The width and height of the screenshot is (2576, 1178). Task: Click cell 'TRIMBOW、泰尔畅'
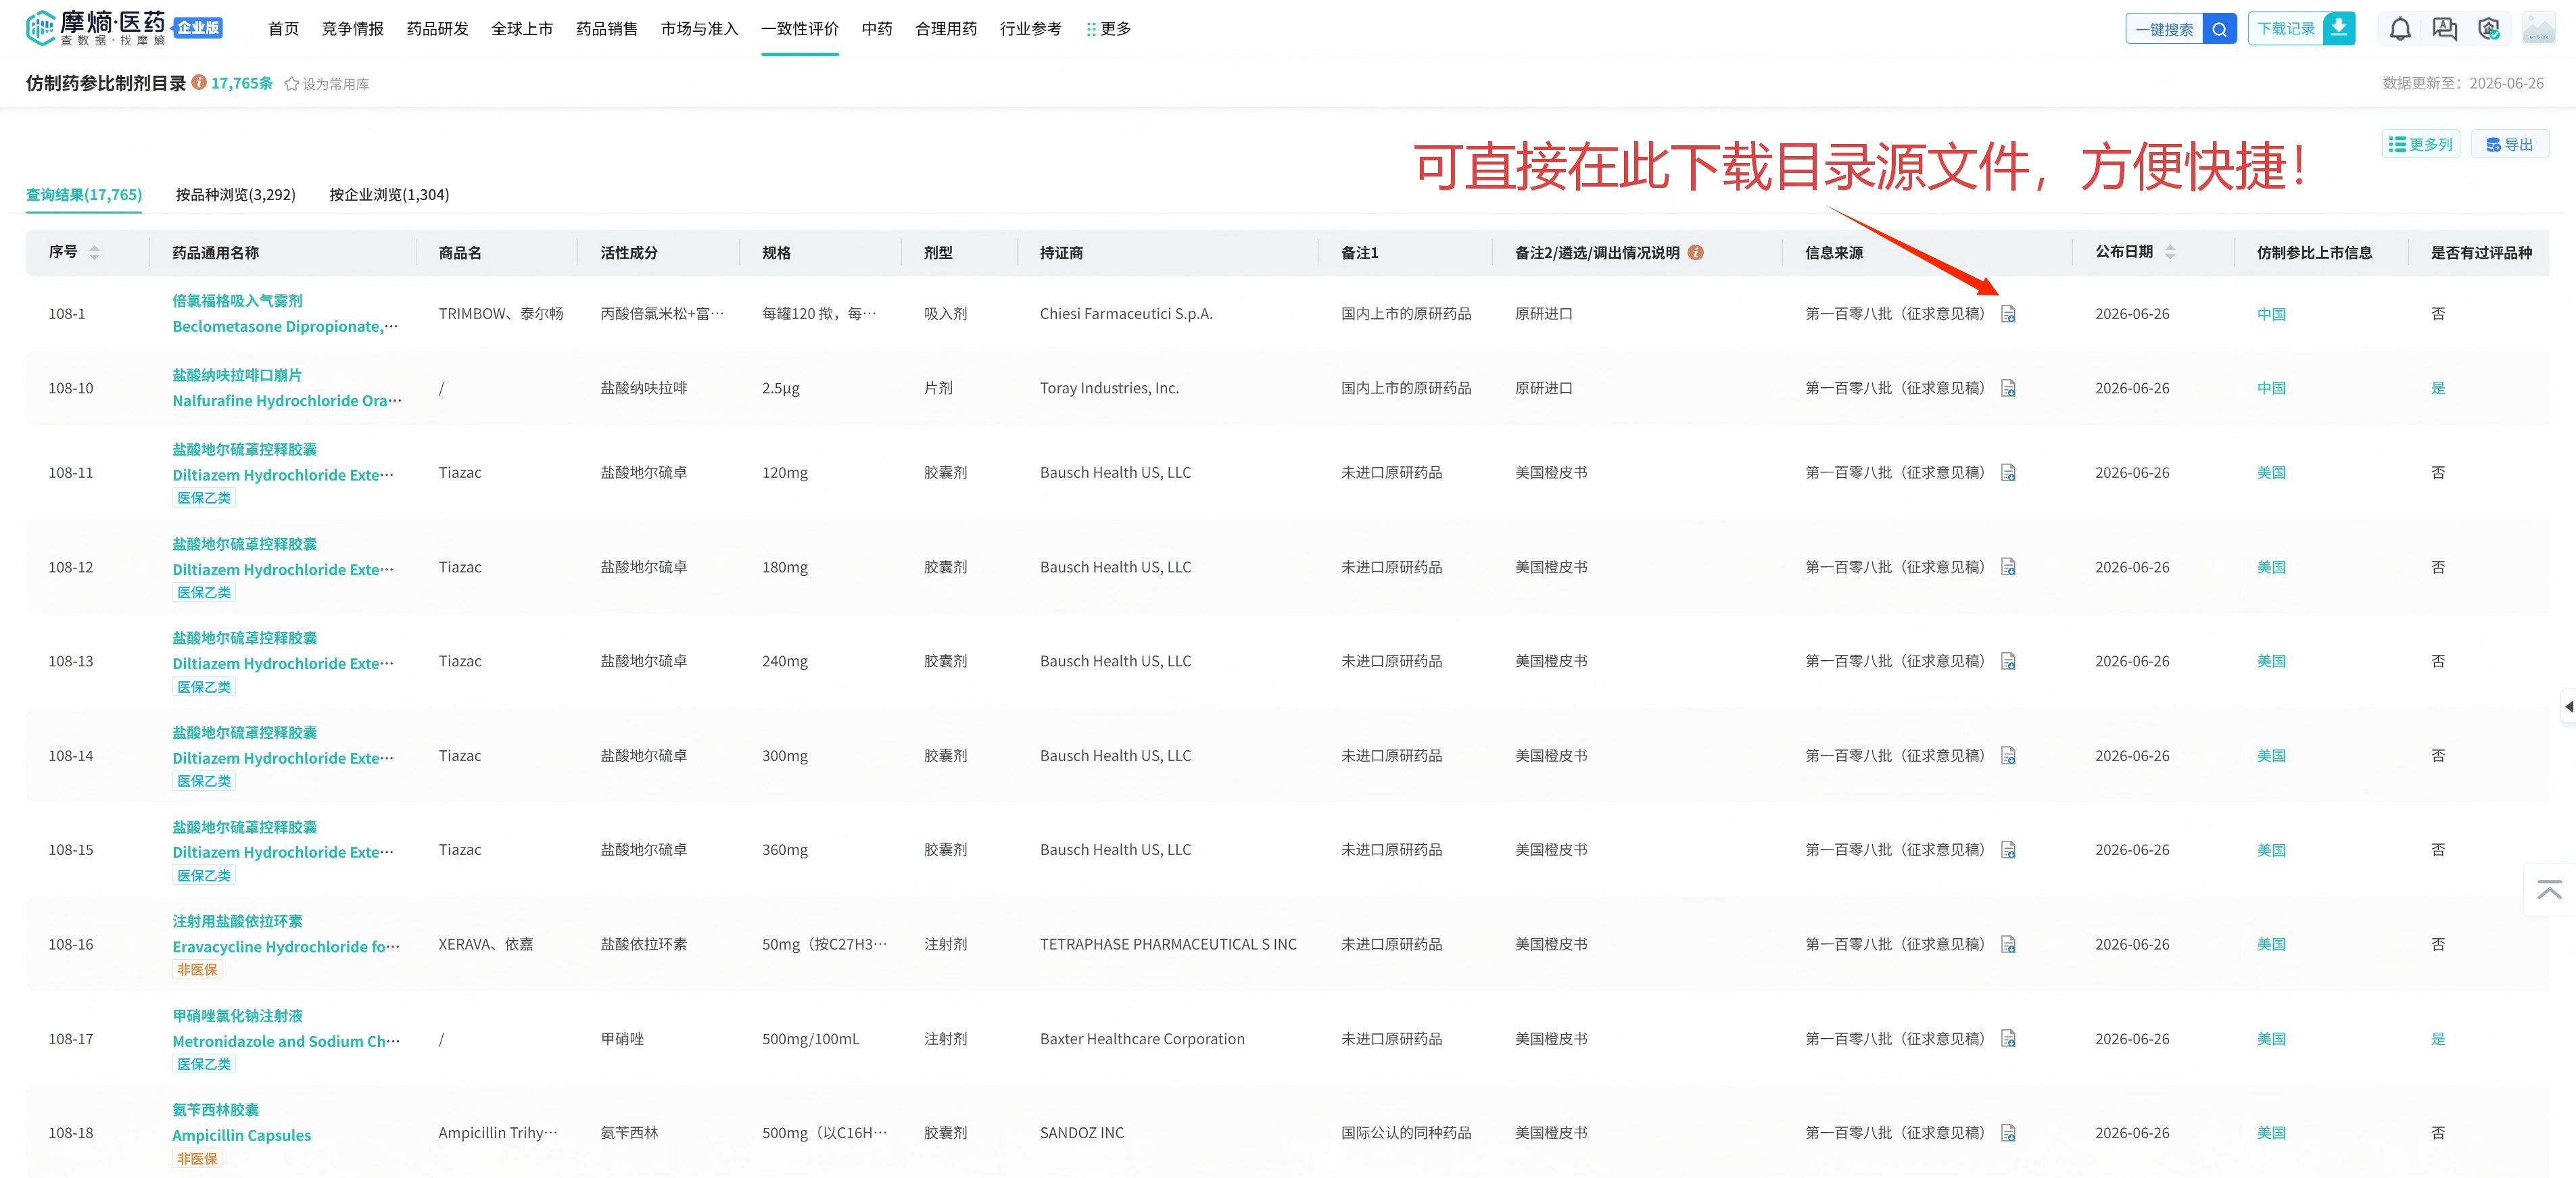[x=501, y=314]
